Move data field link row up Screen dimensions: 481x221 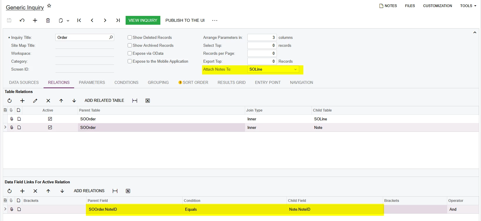click(48, 191)
